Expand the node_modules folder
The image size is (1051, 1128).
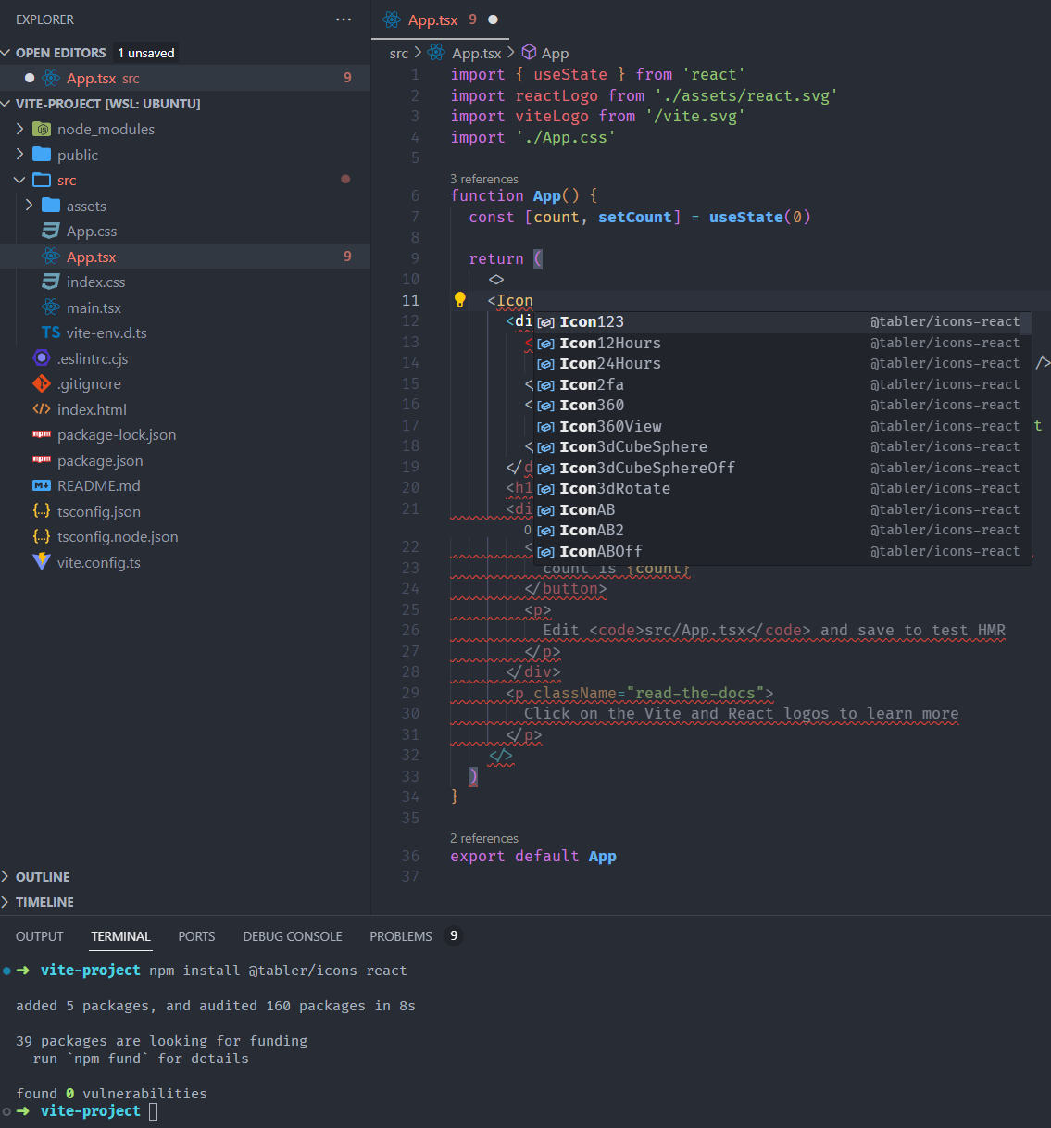pyautogui.click(x=21, y=129)
